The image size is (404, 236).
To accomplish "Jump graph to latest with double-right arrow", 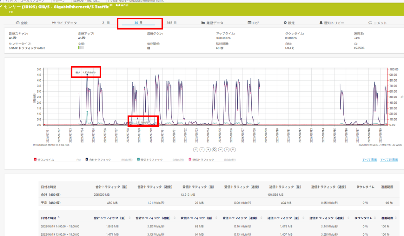I will (233, 150).
